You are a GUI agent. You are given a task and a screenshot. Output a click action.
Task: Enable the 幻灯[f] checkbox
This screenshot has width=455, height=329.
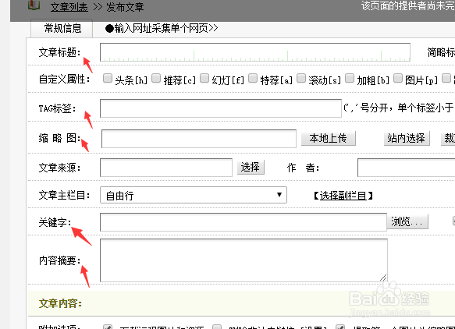[x=204, y=78]
